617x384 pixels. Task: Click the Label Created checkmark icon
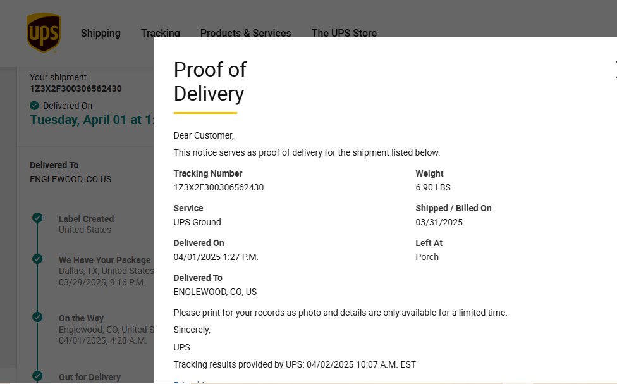[37, 218]
